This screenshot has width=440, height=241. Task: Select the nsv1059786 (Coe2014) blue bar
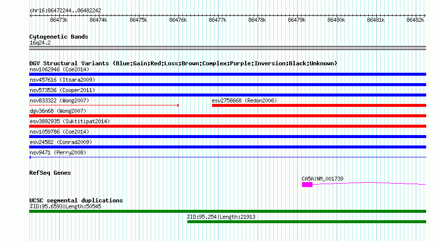(x=227, y=137)
